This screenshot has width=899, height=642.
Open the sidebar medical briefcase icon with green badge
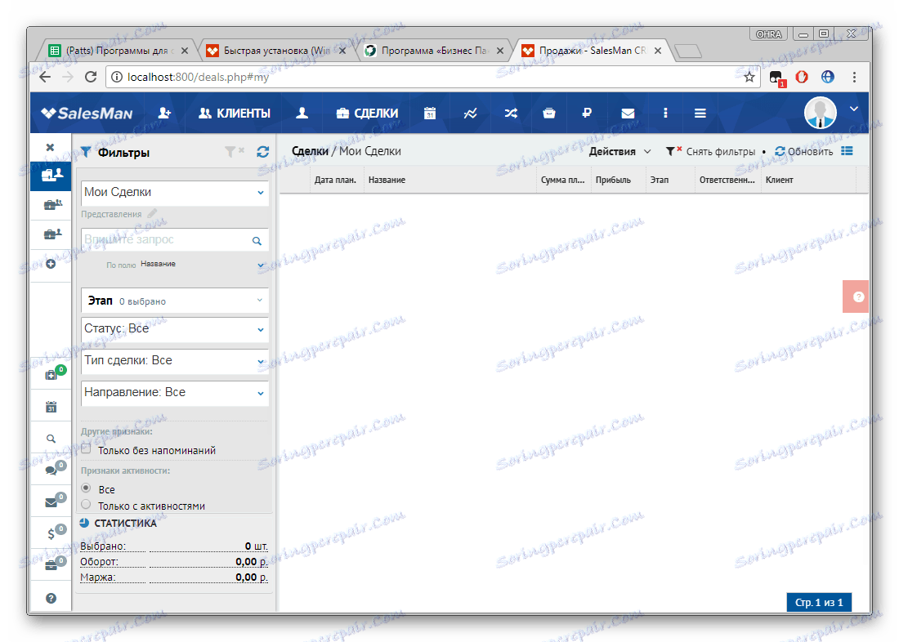[53, 374]
